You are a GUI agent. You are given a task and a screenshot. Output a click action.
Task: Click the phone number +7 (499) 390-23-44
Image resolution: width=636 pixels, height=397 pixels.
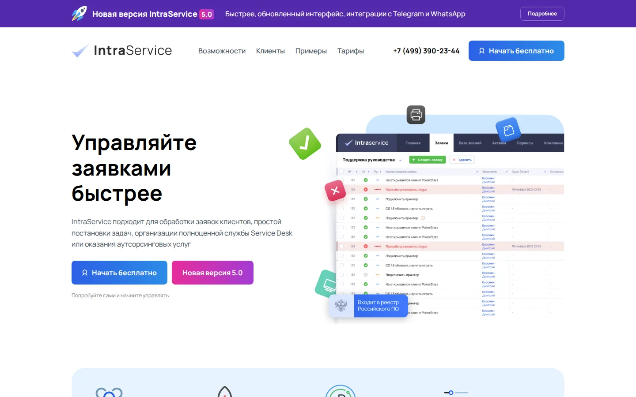(x=426, y=51)
